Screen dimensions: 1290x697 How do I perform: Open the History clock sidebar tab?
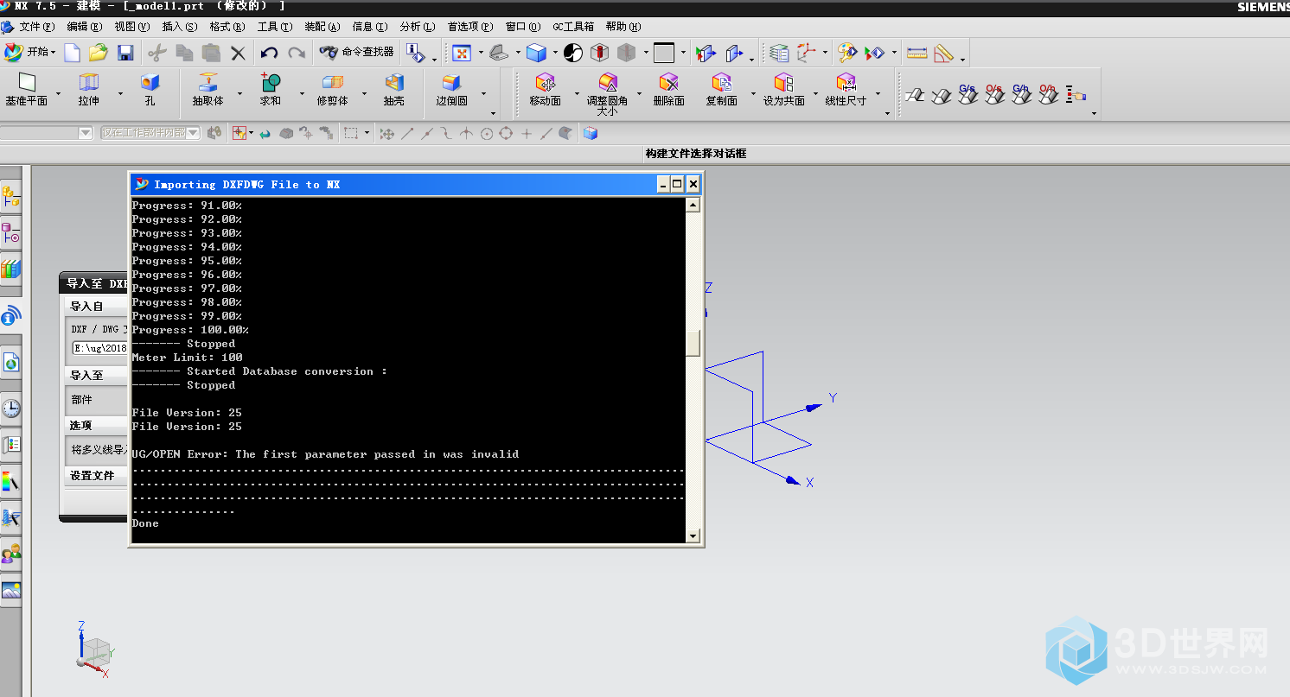coord(10,409)
